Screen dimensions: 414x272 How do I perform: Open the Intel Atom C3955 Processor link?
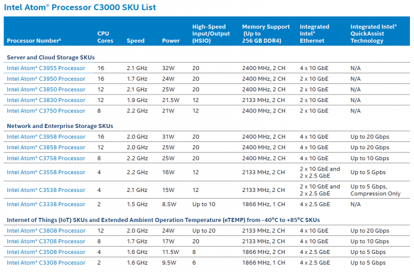[x=46, y=68]
